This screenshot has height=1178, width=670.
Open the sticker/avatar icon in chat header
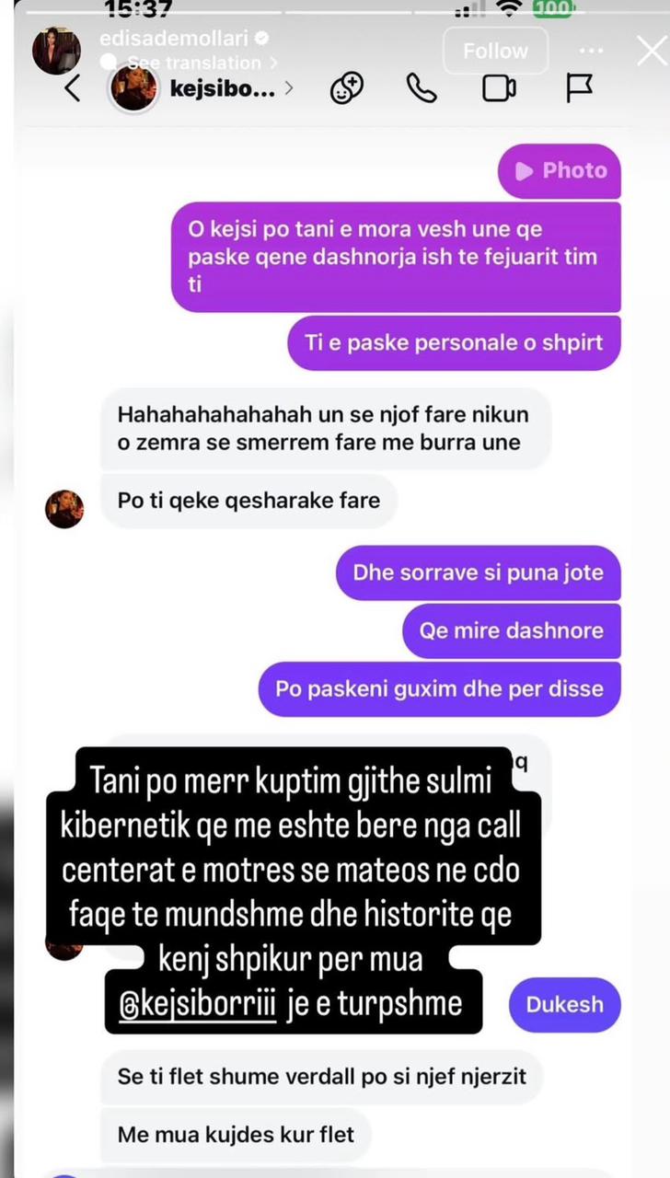pos(347,88)
